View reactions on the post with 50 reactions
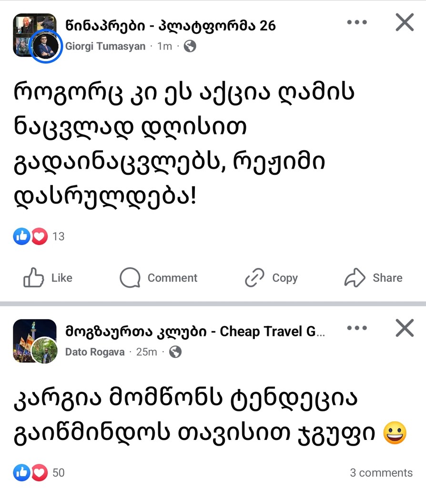The width and height of the screenshot is (426, 488). click(x=39, y=473)
